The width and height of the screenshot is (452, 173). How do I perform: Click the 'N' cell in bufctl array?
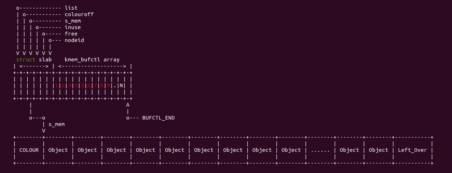pos(121,85)
